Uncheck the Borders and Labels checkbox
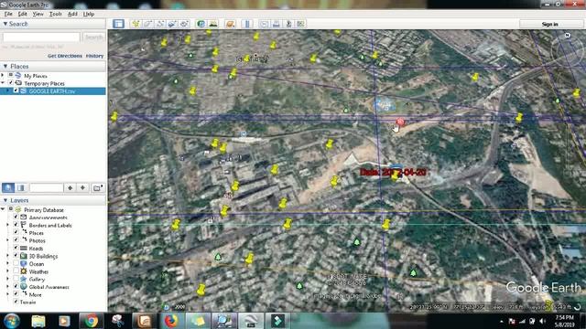586x329 pixels. click(x=16, y=225)
